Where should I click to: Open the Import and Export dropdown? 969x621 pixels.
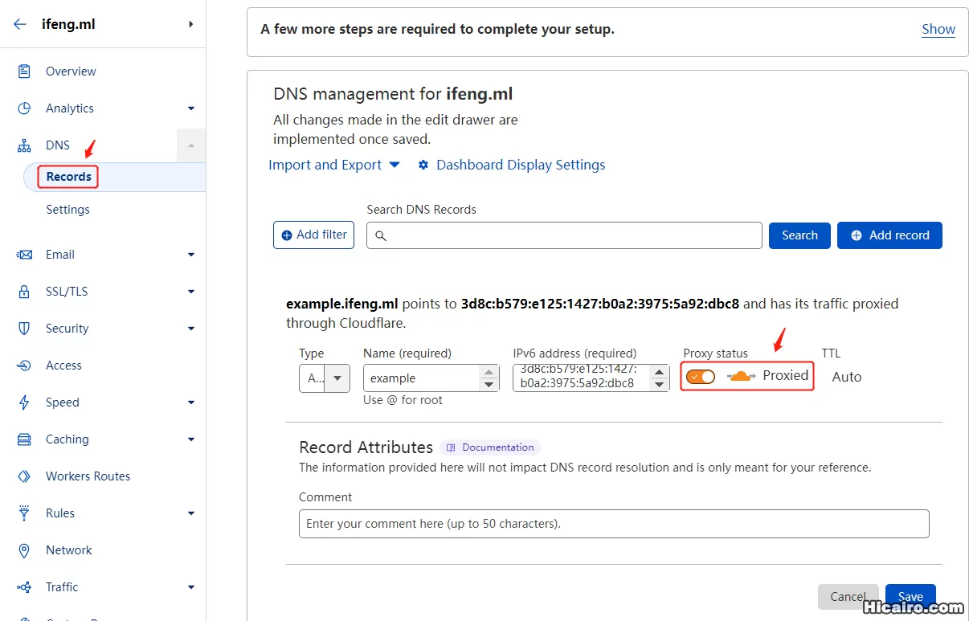[334, 165]
